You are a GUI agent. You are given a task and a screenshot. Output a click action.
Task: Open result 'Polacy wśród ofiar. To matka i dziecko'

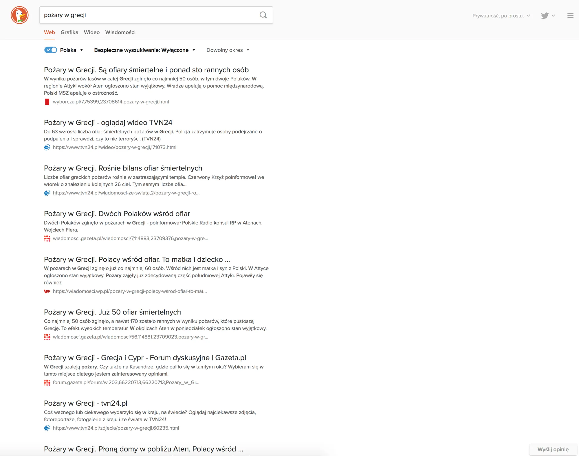pos(137,260)
